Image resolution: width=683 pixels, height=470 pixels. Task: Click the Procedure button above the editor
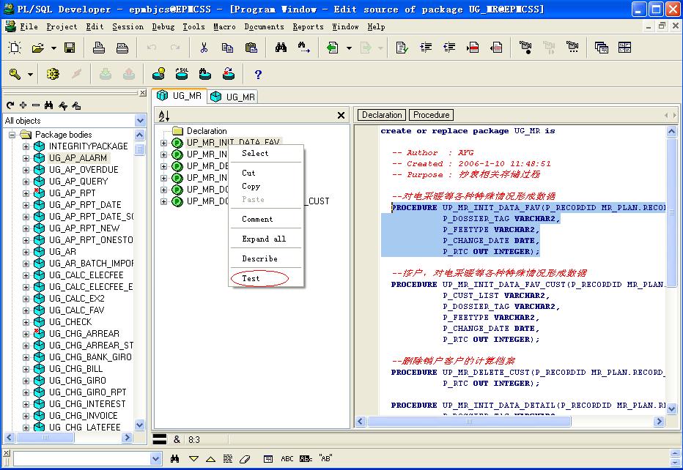pyautogui.click(x=431, y=115)
